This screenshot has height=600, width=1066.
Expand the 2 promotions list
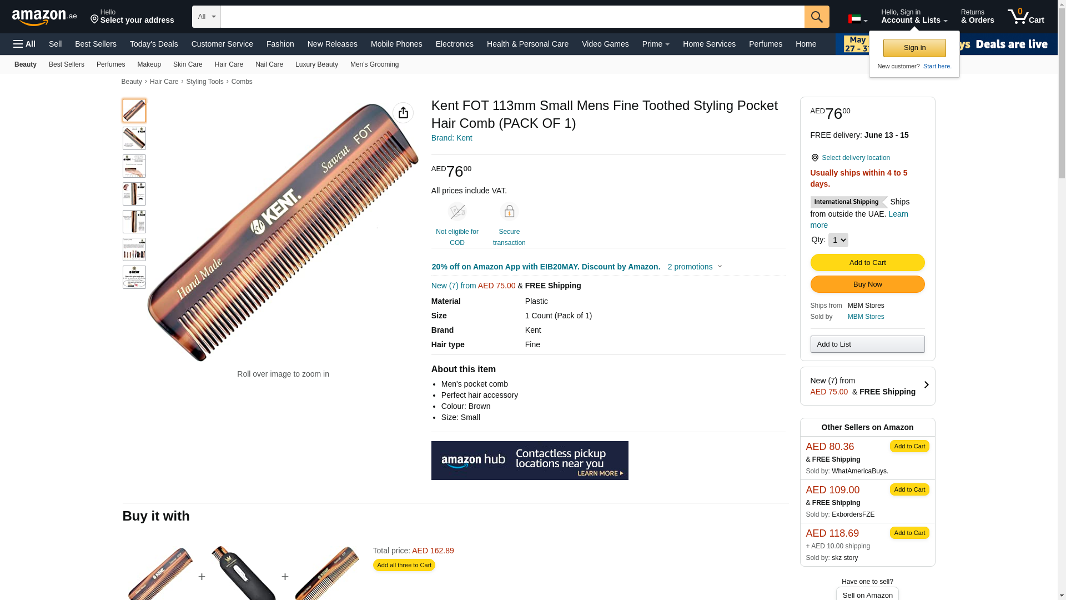click(x=695, y=267)
